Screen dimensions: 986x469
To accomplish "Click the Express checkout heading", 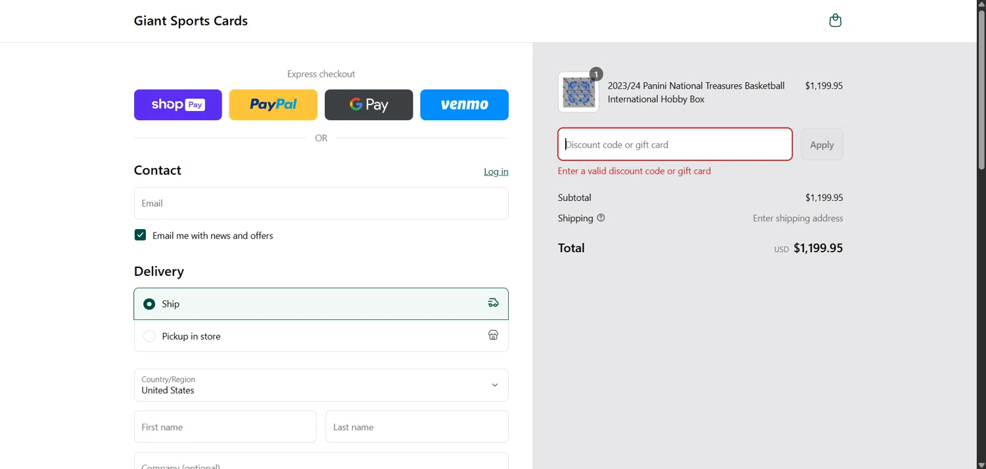I will pyautogui.click(x=321, y=74).
